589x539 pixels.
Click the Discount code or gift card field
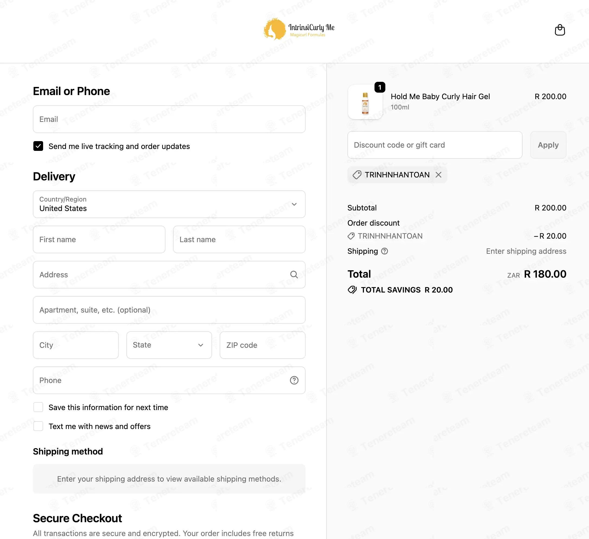(434, 145)
